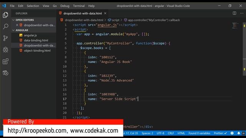Click callback symbol icon in breadcrumb

point(126,20)
